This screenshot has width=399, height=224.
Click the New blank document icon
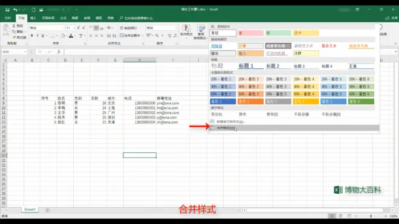[x=34, y=10]
